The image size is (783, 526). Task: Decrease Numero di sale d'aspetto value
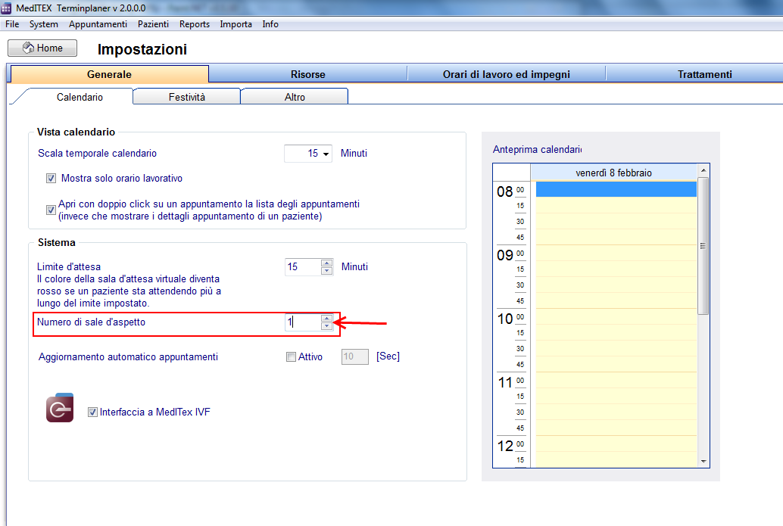(x=326, y=326)
